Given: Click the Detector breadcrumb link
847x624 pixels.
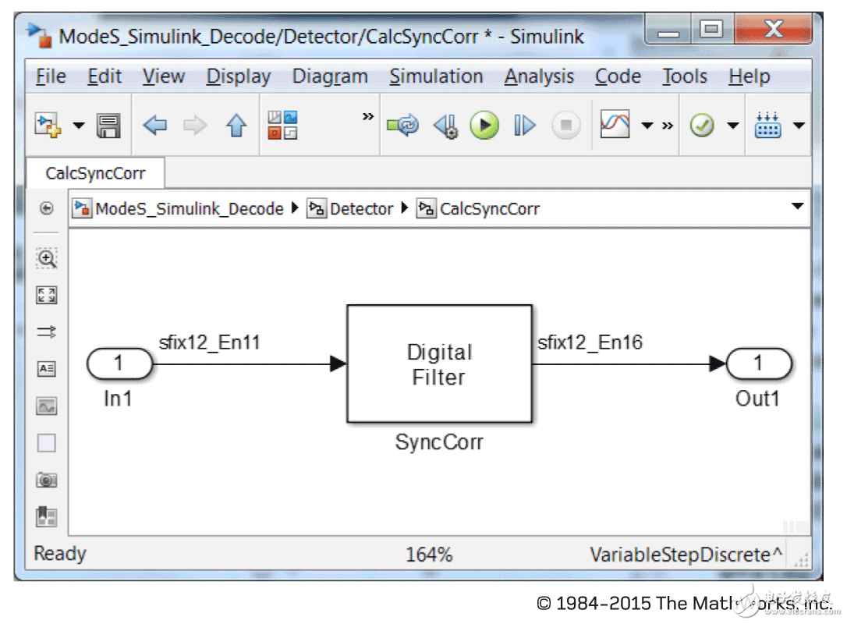Looking at the screenshot, I should click(x=361, y=209).
